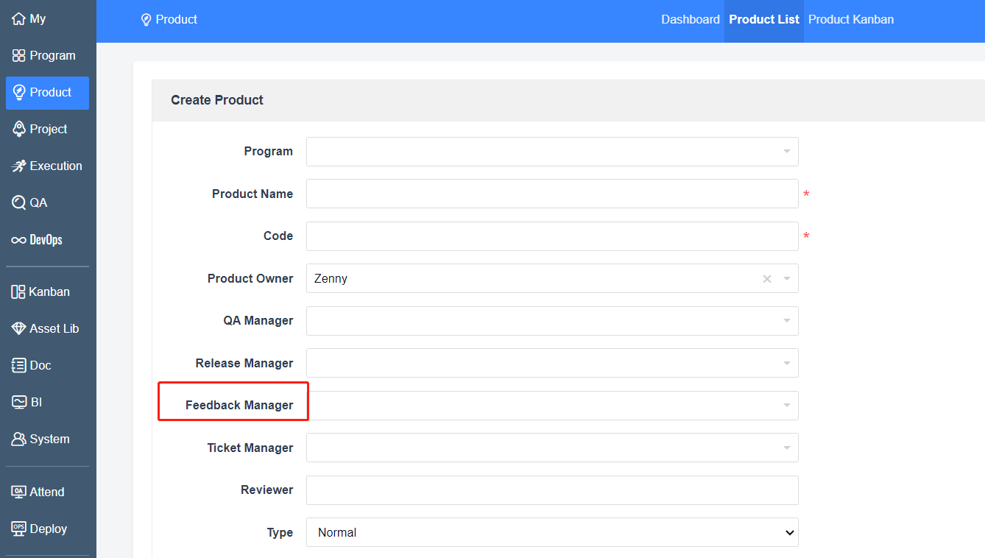The image size is (985, 558).
Task: Expand the Type select showing Normal
Action: pyautogui.click(x=552, y=532)
